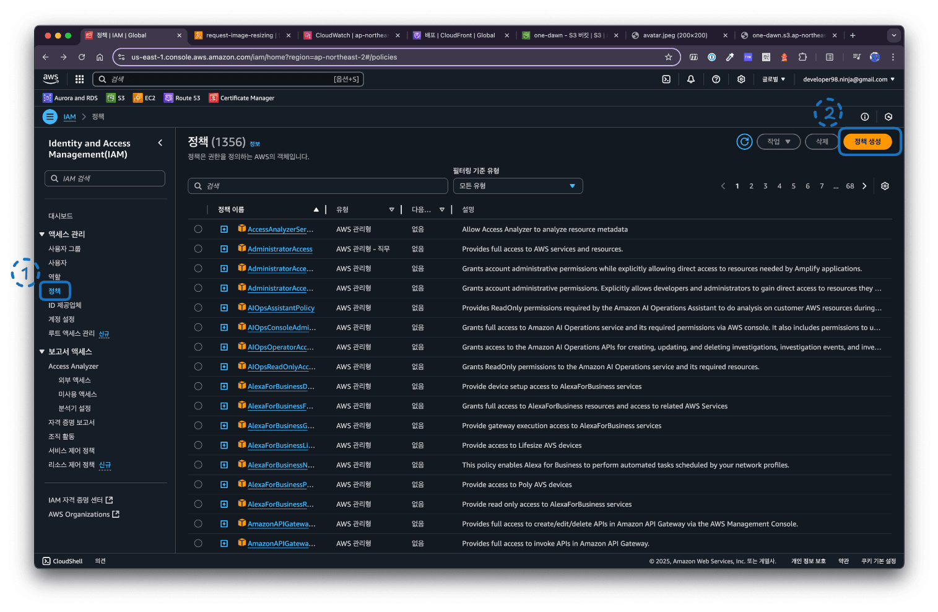Select radio for AIOpsOperatorAccess policy
The width and height of the screenshot is (938, 612).
[x=198, y=347]
